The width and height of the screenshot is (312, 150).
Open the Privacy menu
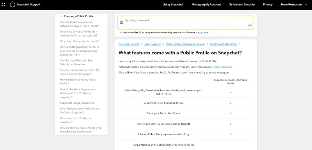[x=268, y=4]
